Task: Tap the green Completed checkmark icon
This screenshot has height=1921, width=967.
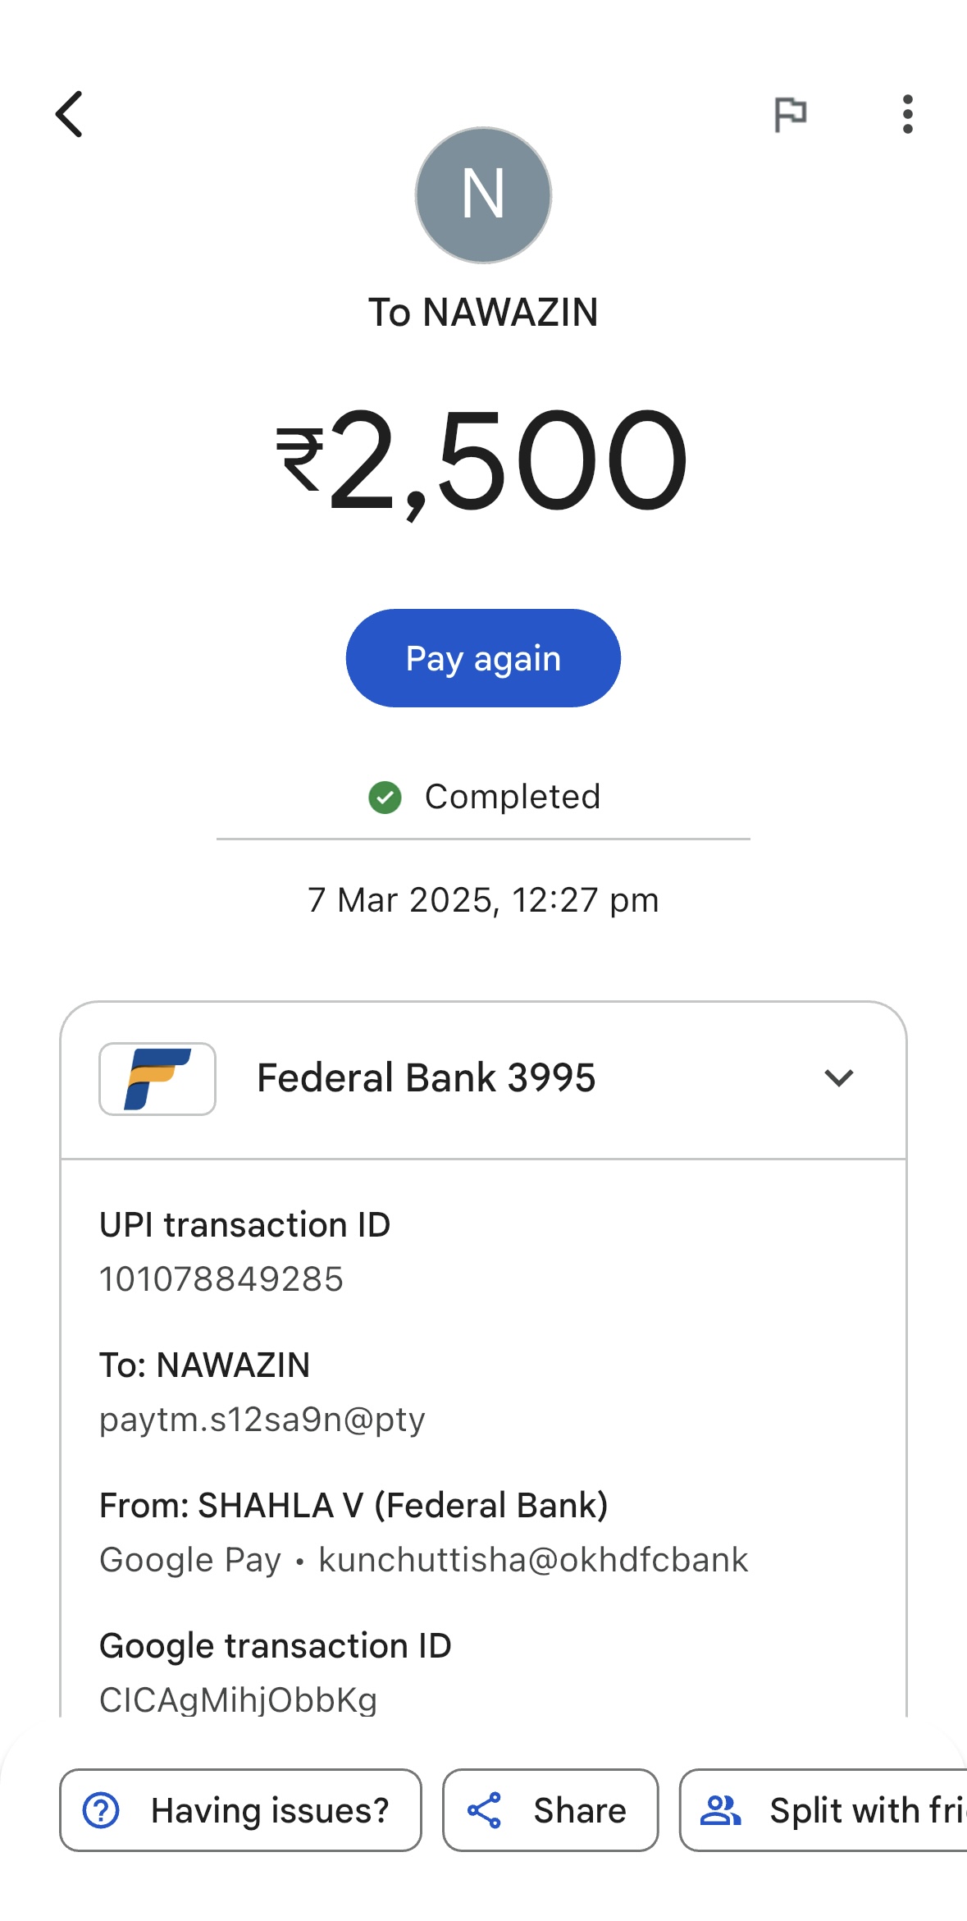Action: coord(385,797)
